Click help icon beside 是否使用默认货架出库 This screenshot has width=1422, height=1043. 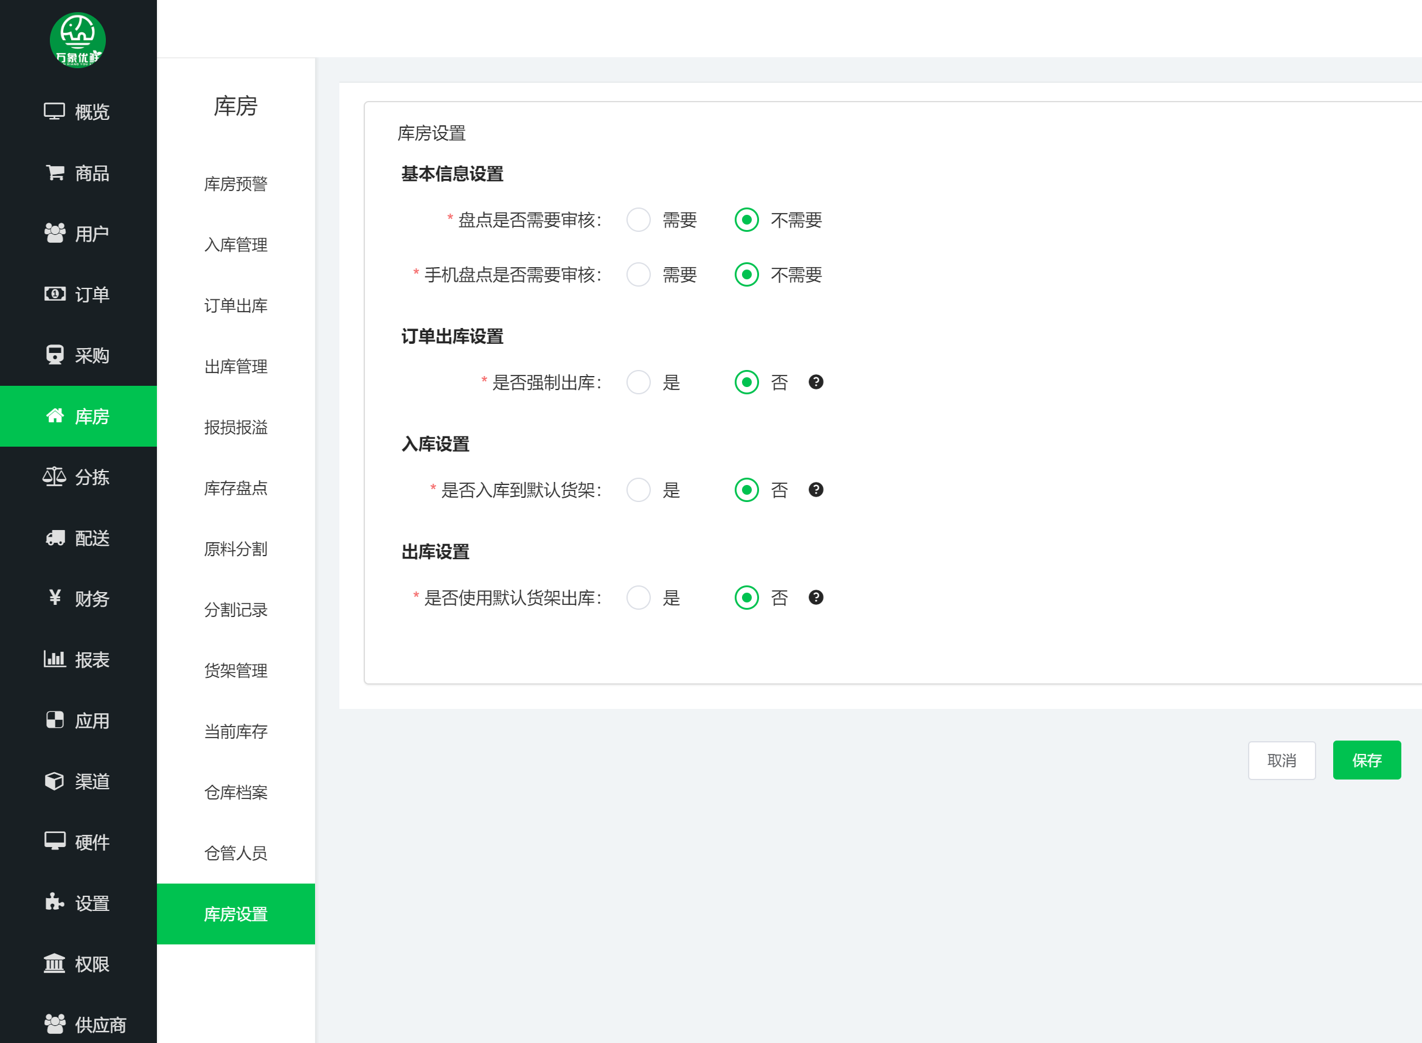click(816, 598)
